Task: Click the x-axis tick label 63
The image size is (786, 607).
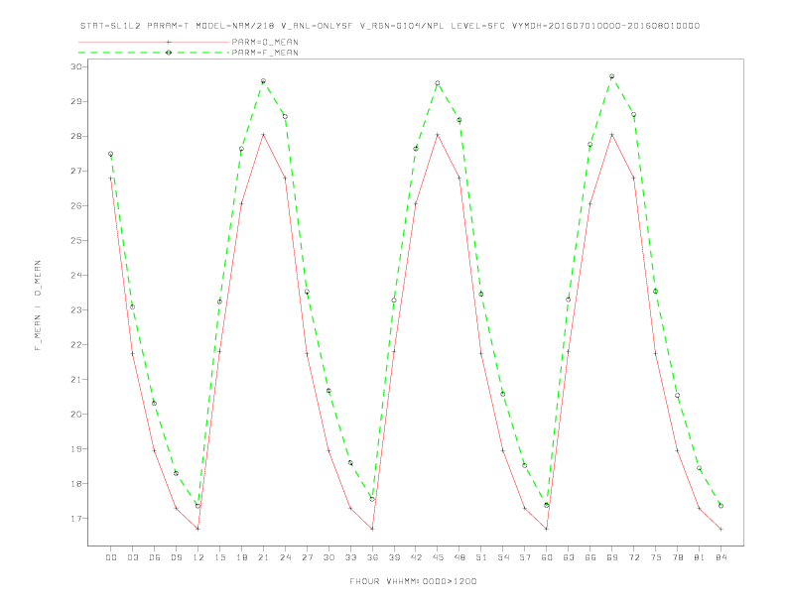Action: point(569,557)
